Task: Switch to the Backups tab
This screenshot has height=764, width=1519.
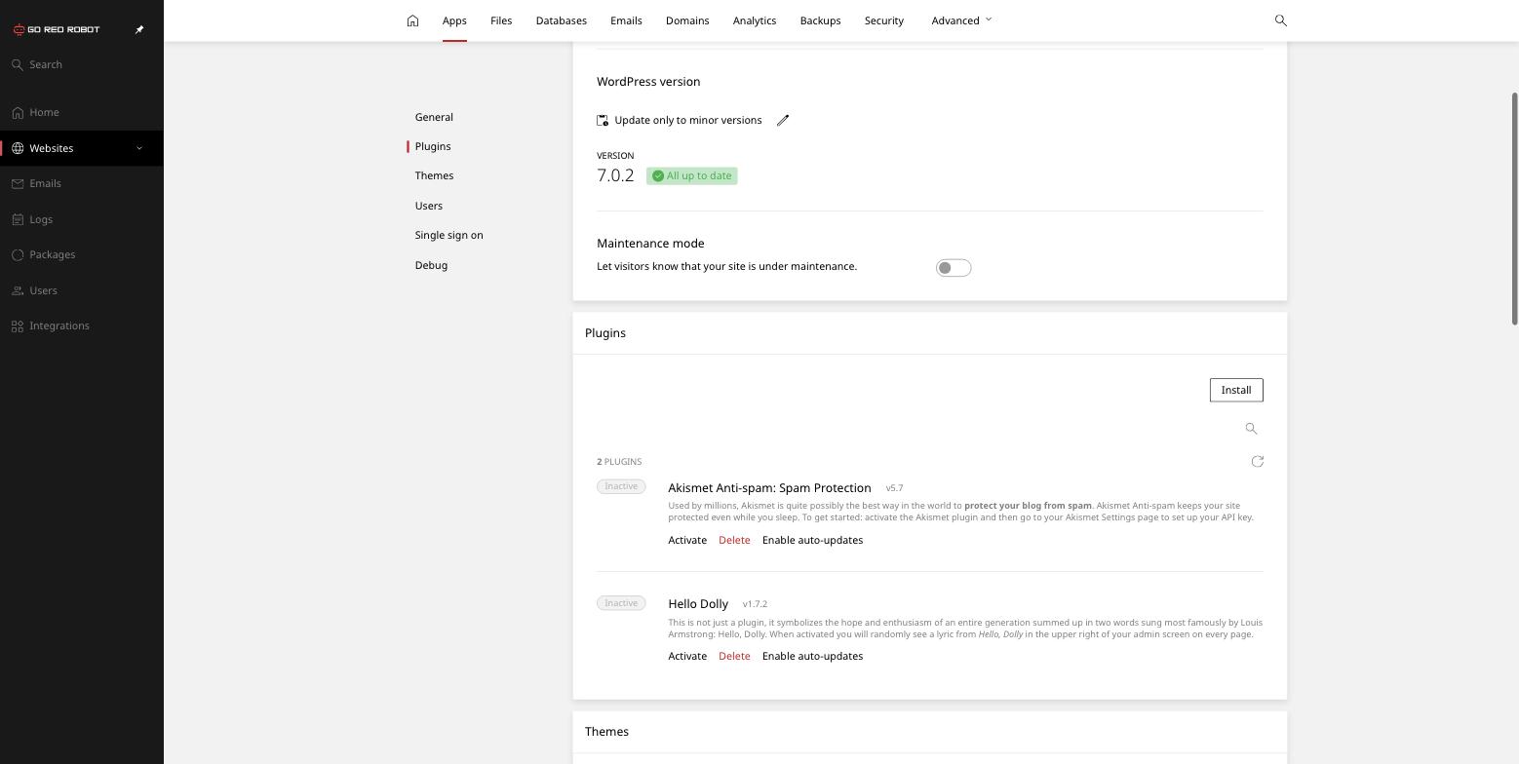Action: (x=820, y=20)
